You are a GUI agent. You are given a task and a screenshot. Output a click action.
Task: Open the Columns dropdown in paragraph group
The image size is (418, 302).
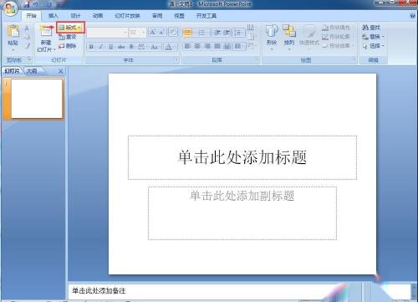tap(238, 46)
